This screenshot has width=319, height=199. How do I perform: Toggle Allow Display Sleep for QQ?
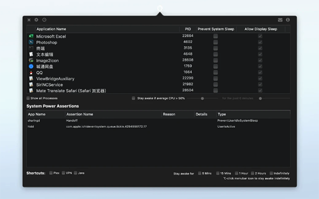(260, 72)
